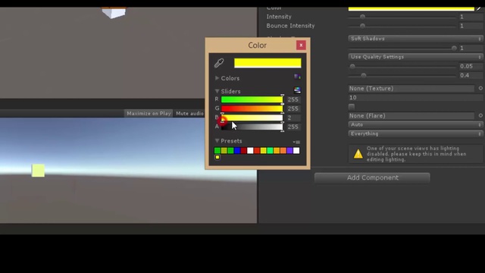Click the R value field showing 255
The width and height of the screenshot is (485, 273).
pos(293,99)
